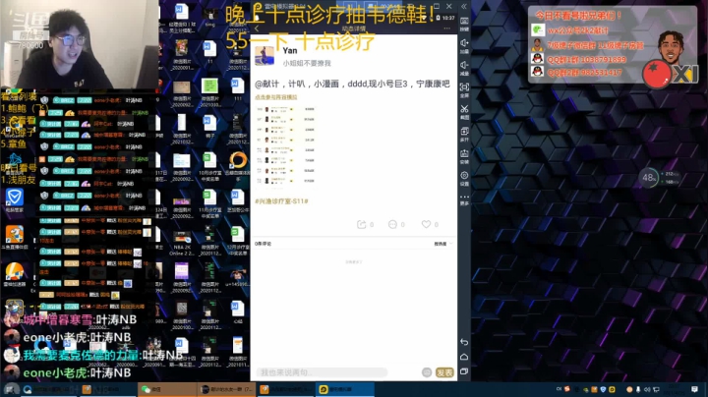Open emulator settings gear icon
This screenshot has height=397, width=708.
464,178
